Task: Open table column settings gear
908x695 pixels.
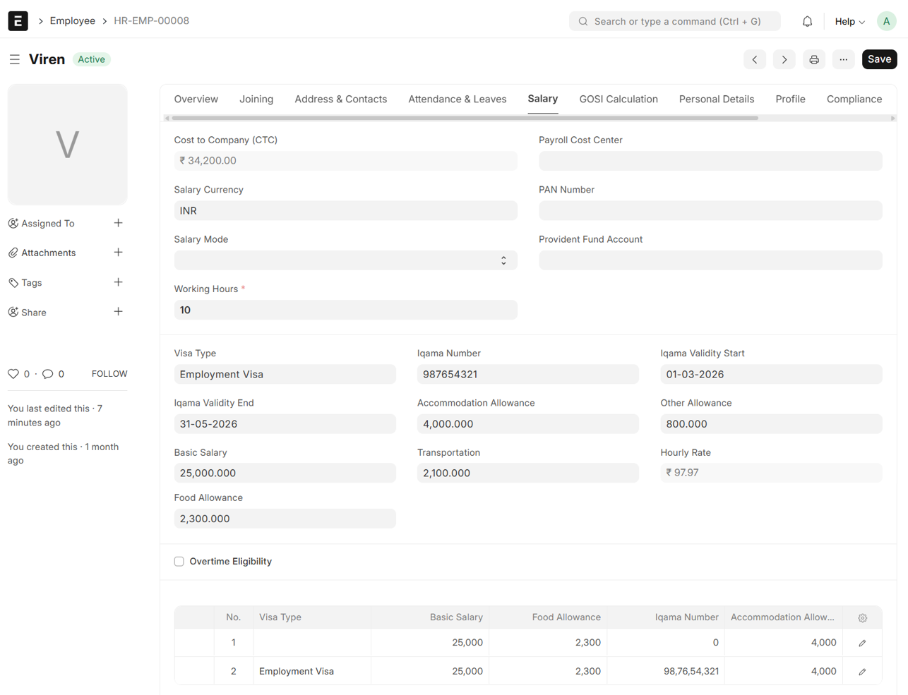Action: [862, 618]
